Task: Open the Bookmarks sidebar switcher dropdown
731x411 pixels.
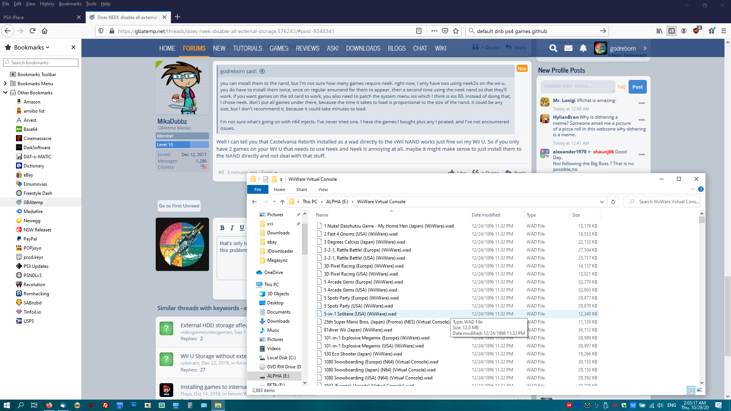Action: pos(32,47)
